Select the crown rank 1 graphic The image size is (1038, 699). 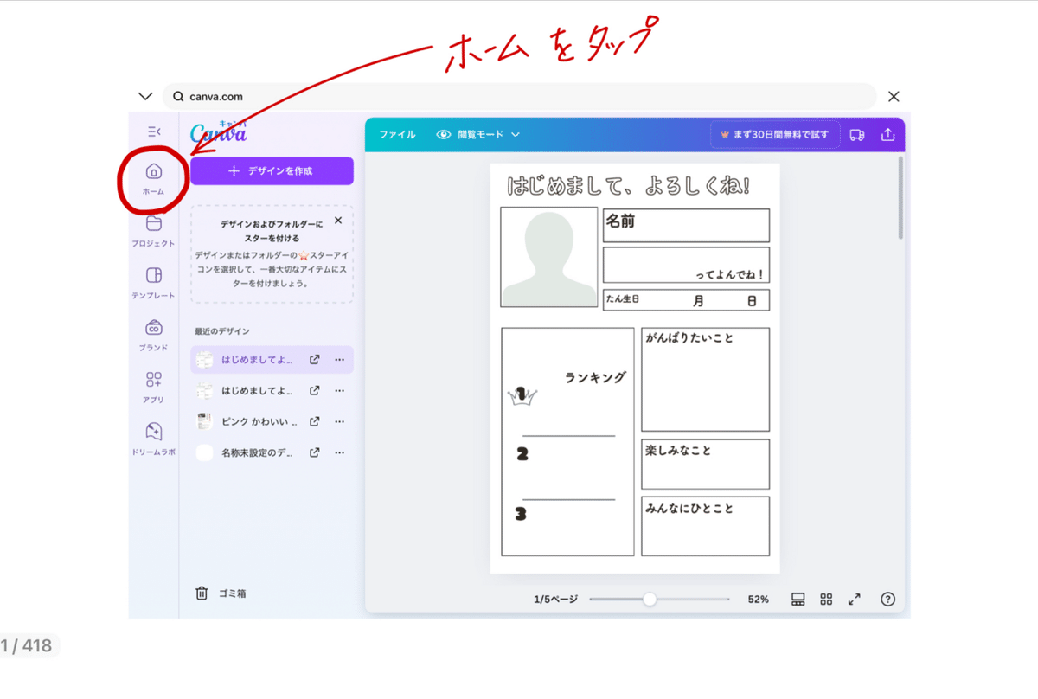522,396
